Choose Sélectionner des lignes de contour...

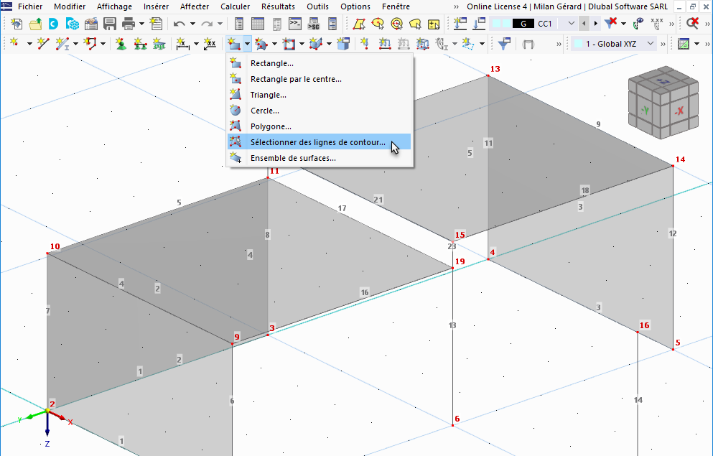(x=320, y=142)
